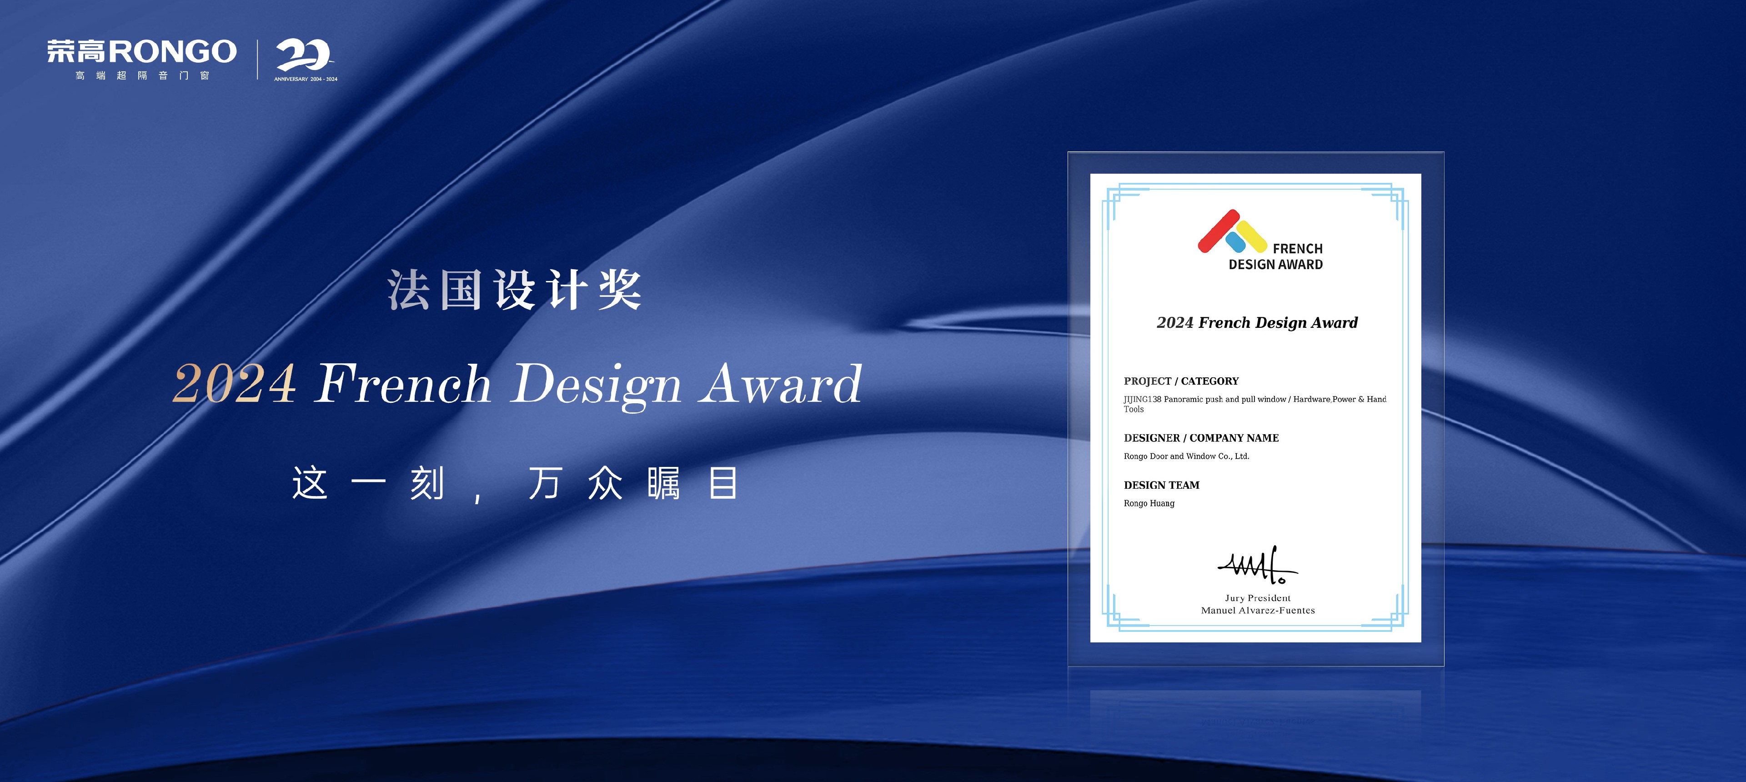Click the PROJECT / CATEGORY heading

click(1181, 381)
